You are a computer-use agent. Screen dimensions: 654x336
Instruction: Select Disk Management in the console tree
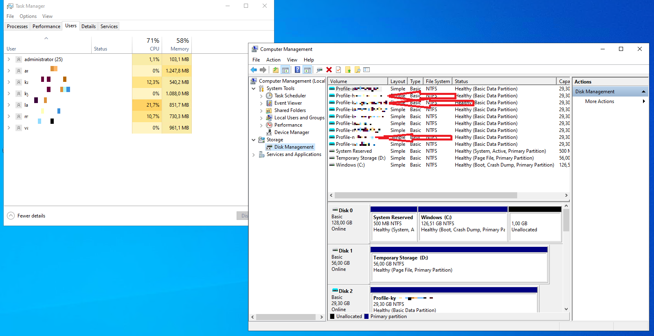(294, 147)
